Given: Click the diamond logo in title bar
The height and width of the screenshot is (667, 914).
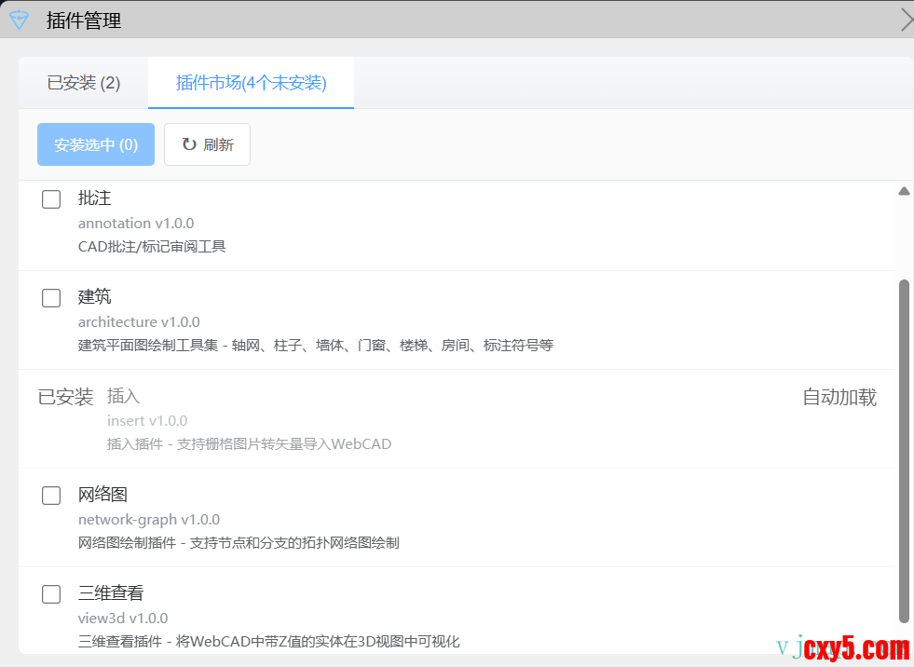Looking at the screenshot, I should (19, 20).
